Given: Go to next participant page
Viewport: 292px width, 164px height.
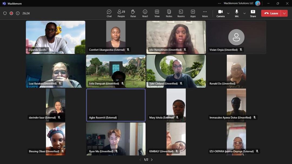Looking at the screenshot, I should coord(152,160).
